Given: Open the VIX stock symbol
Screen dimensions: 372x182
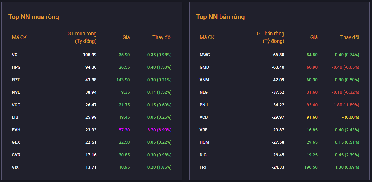Looking at the screenshot, I should pos(15,167).
